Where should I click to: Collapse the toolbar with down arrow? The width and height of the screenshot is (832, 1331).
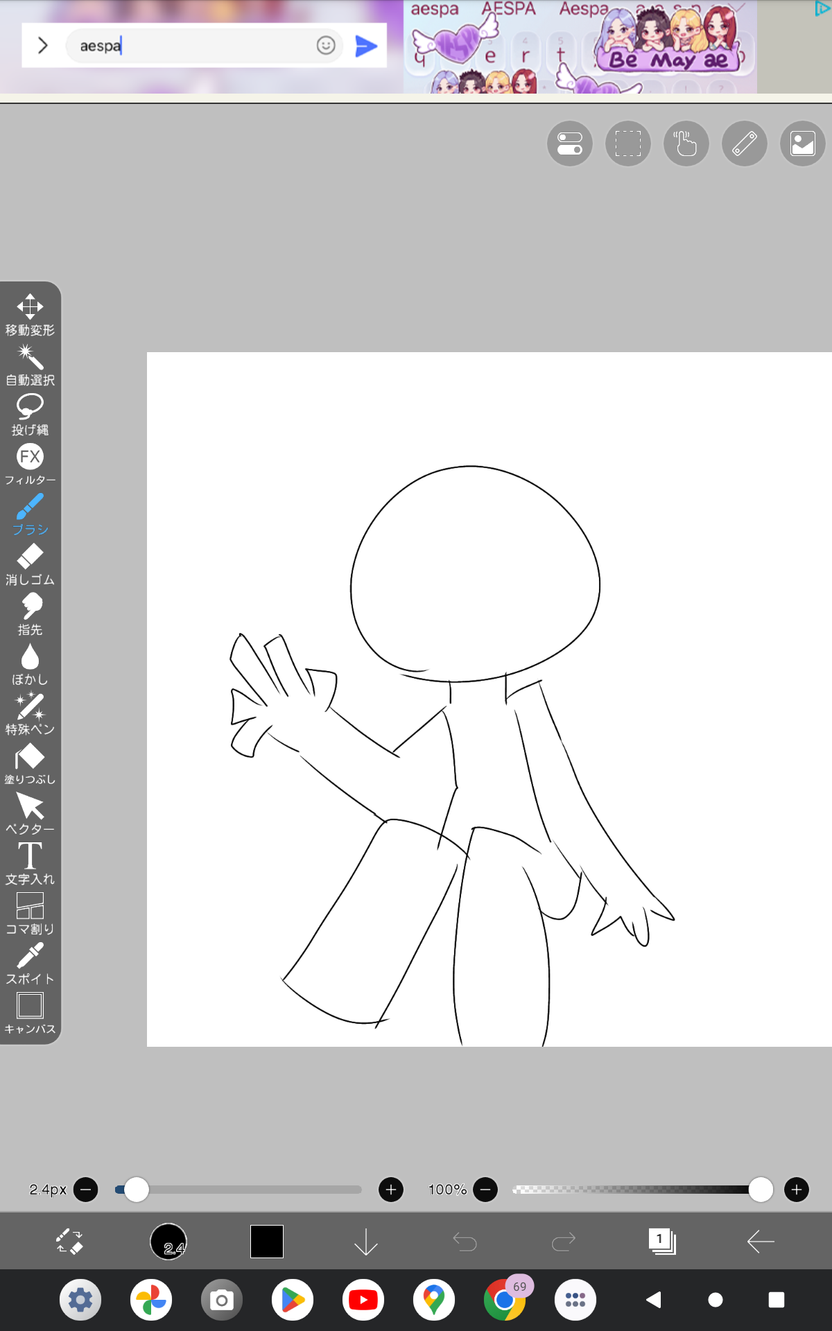click(365, 1242)
